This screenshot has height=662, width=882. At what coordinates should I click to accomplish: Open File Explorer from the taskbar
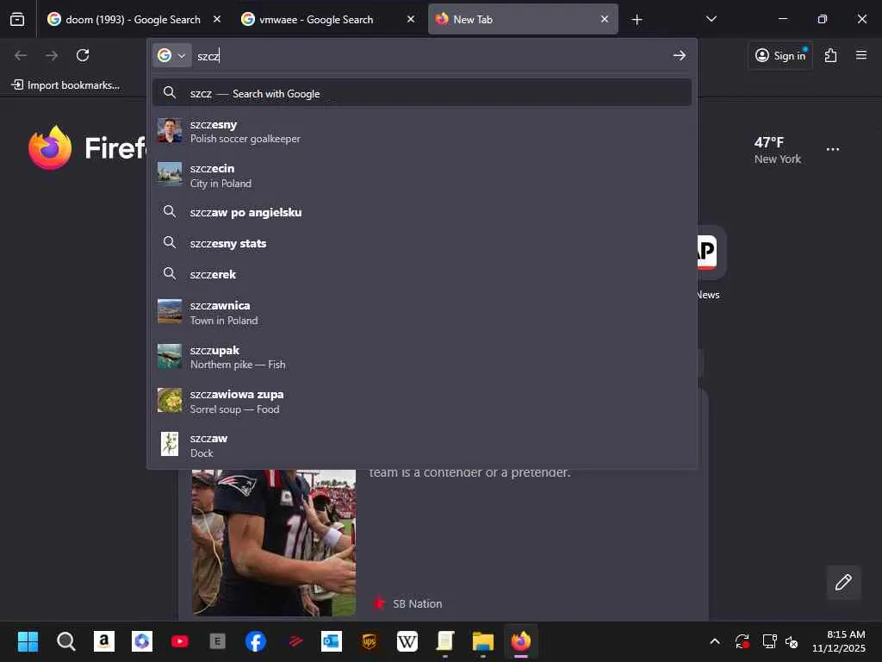point(482,641)
